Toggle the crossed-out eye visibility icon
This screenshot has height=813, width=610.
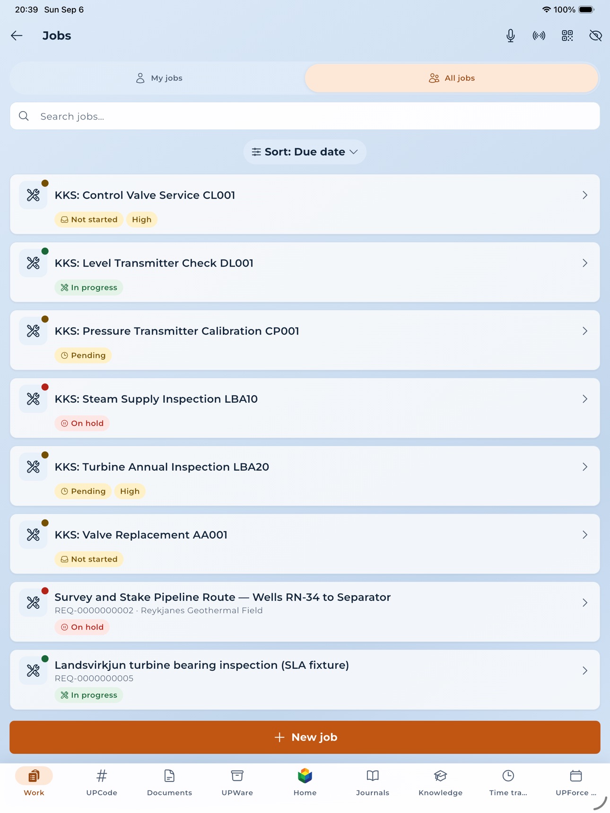pyautogui.click(x=595, y=35)
